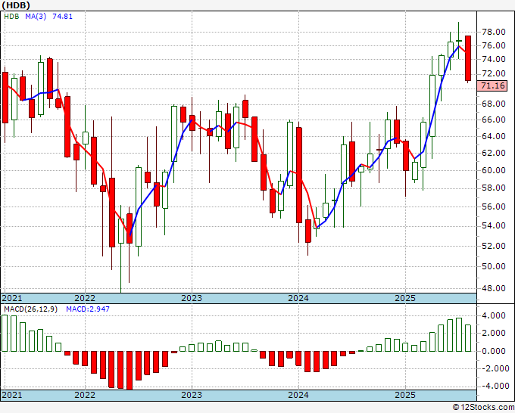Click the 64.00 price axis label
Screen dimensions: 515x413
493,136
